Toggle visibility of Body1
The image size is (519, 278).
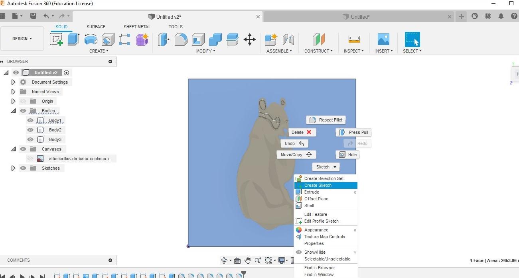click(30, 120)
